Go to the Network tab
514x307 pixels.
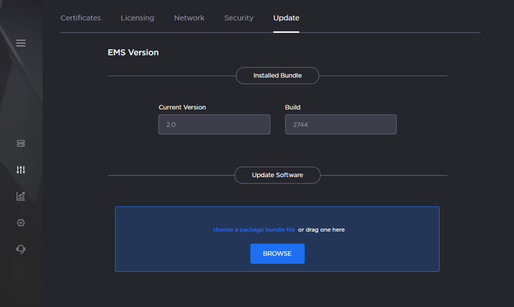click(x=189, y=18)
